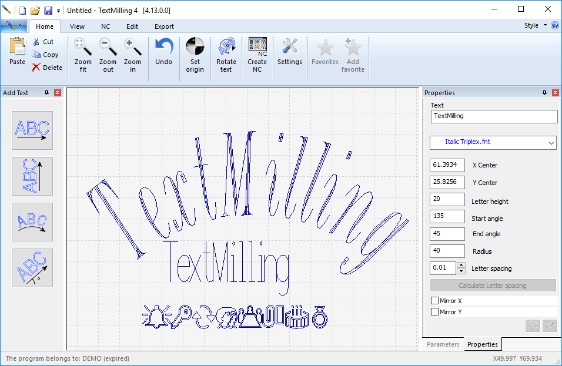Click the Letter height field
562x366 pixels.
click(x=447, y=200)
